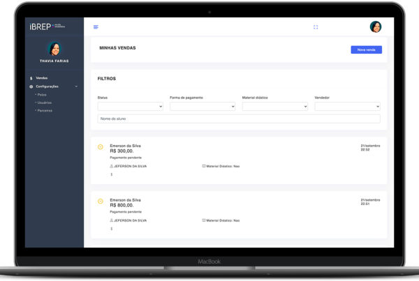Click the MINHAS VENDAS heading
The height and width of the screenshot is (281, 419).
click(117, 48)
